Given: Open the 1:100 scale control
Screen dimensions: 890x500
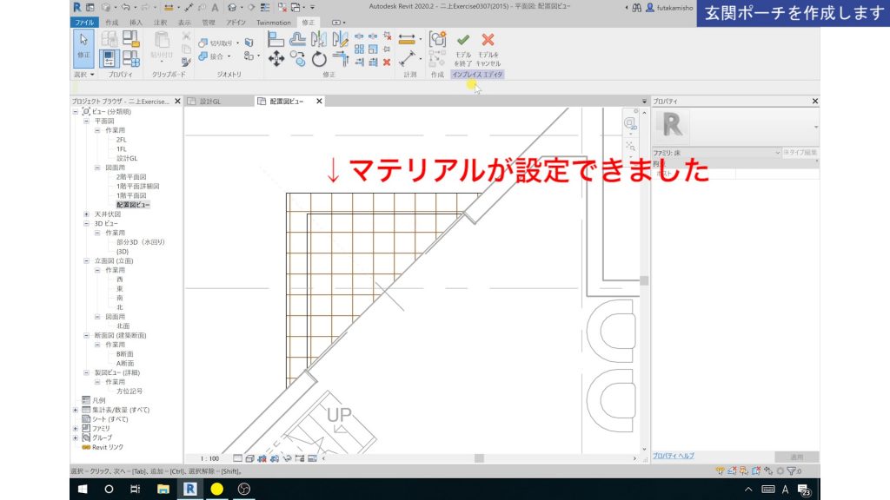Looking at the screenshot, I should click(209, 457).
